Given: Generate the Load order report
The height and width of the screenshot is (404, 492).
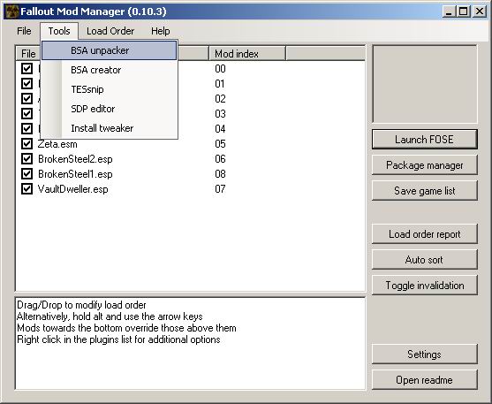Looking at the screenshot, I should click(x=425, y=234).
